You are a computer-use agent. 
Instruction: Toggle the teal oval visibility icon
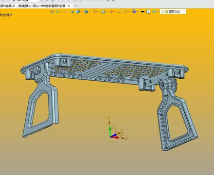(x=154, y=12)
